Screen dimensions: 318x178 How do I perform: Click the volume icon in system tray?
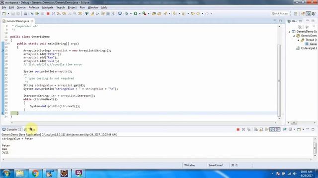point(295,174)
